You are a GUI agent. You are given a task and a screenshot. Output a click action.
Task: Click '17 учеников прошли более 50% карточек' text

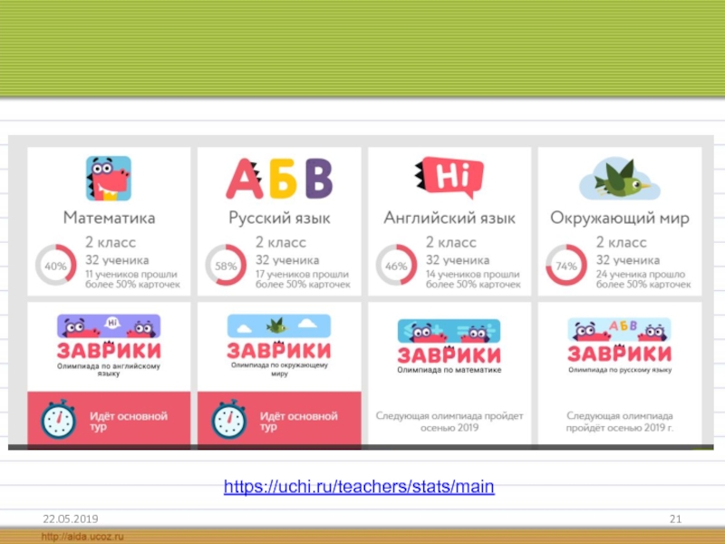click(304, 279)
